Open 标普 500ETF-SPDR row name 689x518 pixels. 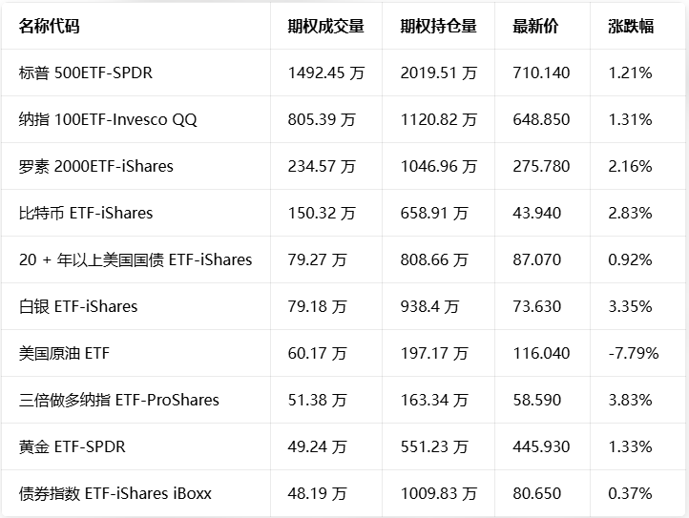(86, 73)
